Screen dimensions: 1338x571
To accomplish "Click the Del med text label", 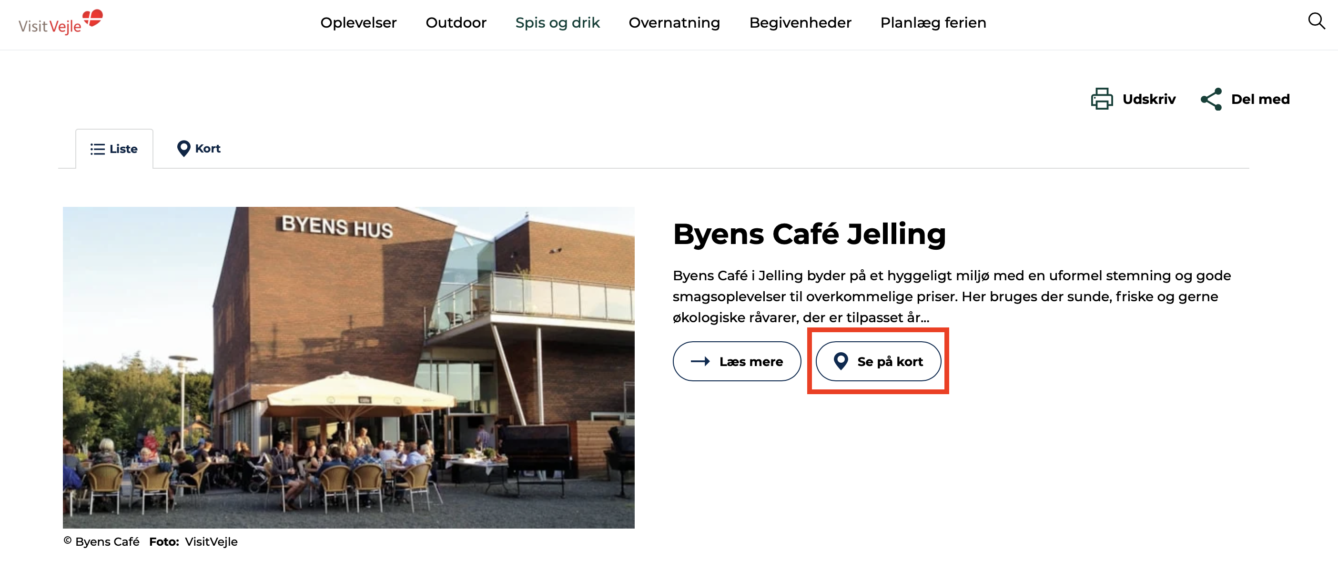I will click(x=1260, y=99).
